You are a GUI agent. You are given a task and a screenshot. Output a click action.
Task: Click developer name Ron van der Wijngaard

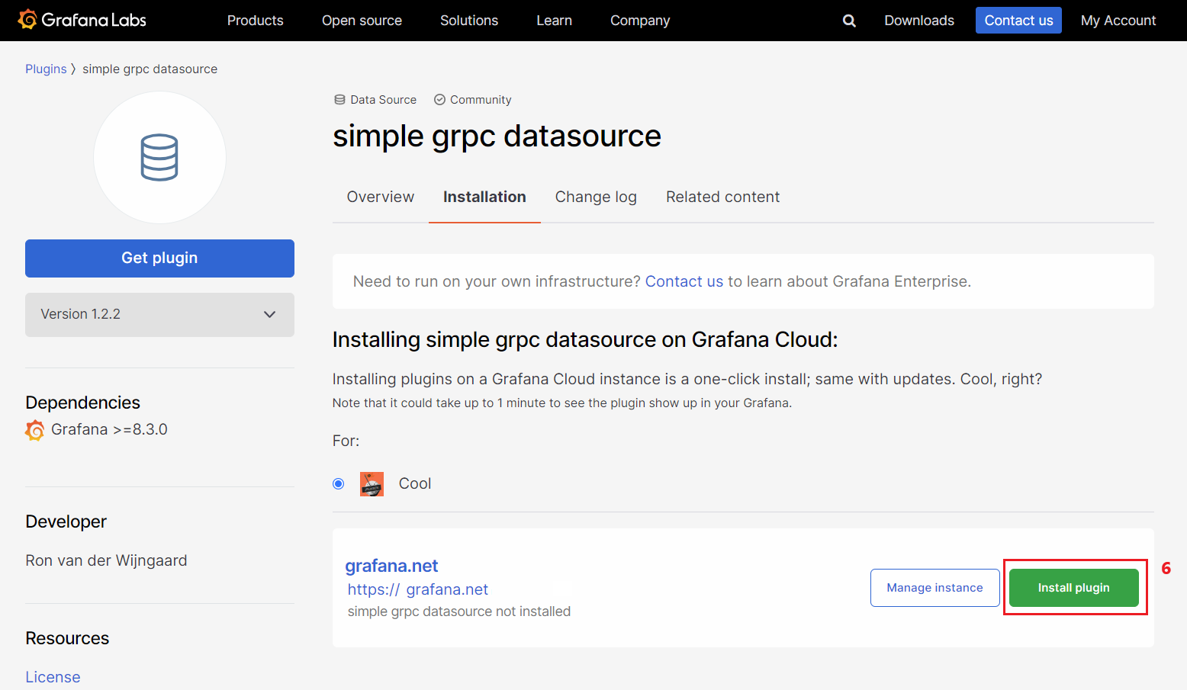106,560
